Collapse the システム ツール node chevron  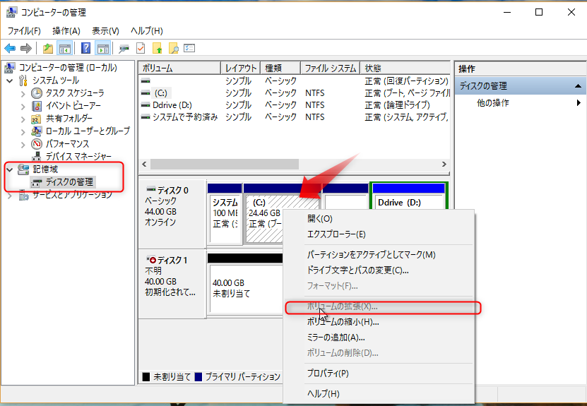pyautogui.click(x=10, y=80)
